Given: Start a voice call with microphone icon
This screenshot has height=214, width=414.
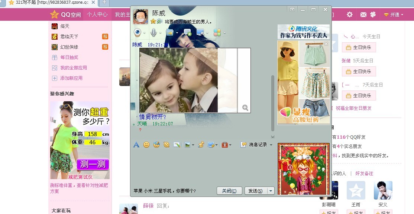Looking at the screenshot, I should click(x=153, y=32).
